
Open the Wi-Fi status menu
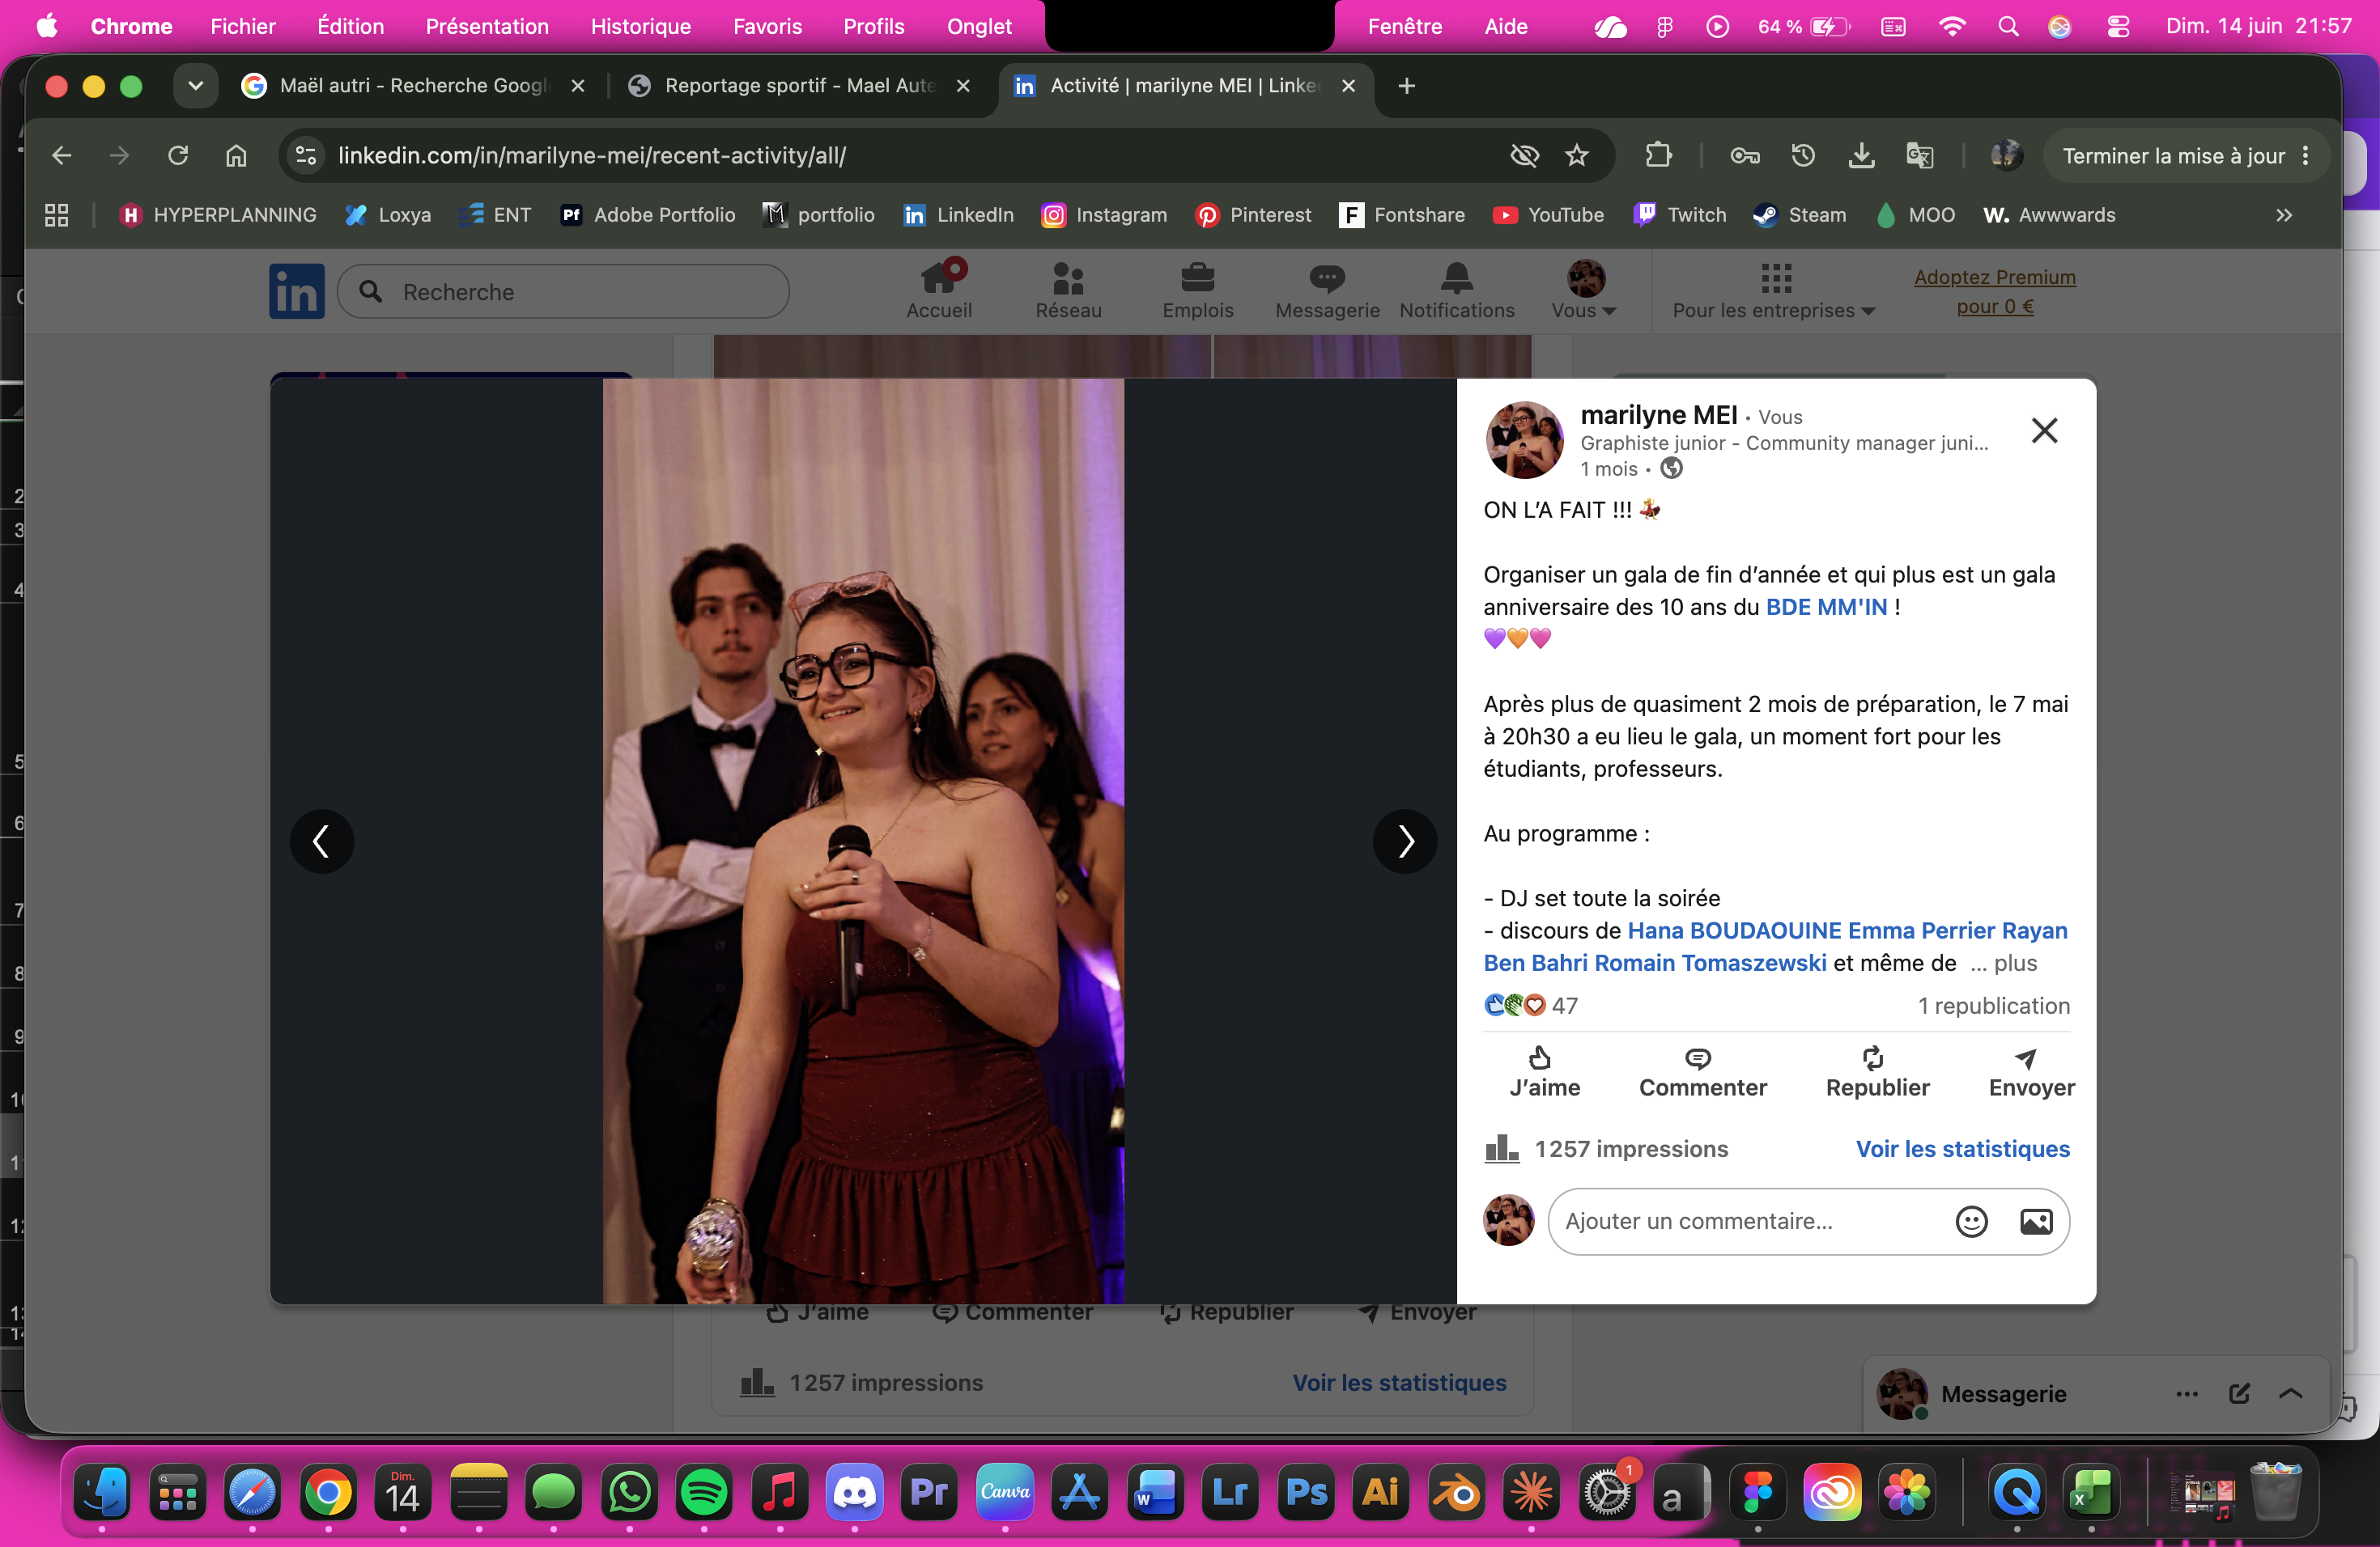[x=1951, y=26]
